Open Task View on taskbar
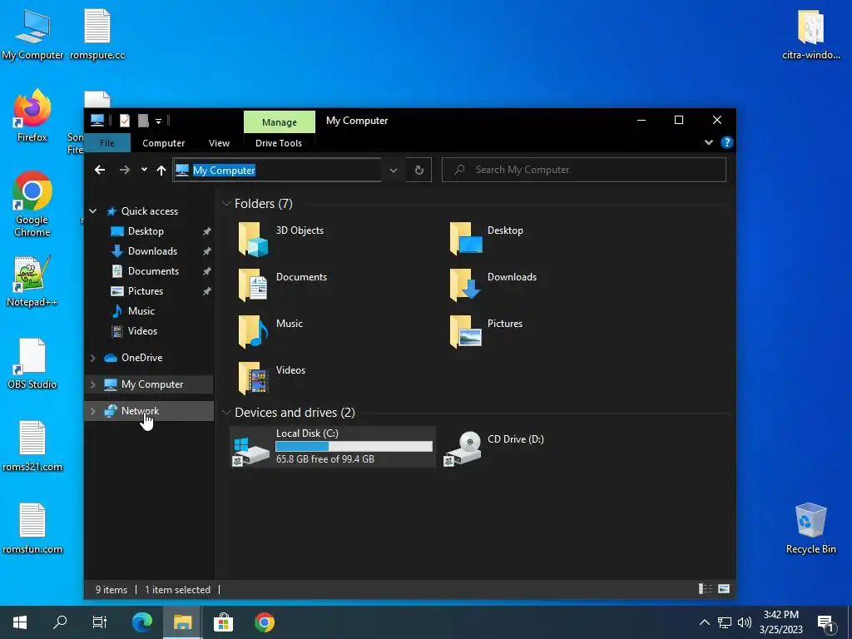Image resolution: width=852 pixels, height=639 pixels. pyautogui.click(x=100, y=622)
